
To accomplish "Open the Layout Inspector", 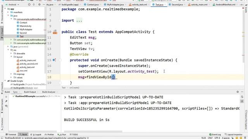I will 234,134.
